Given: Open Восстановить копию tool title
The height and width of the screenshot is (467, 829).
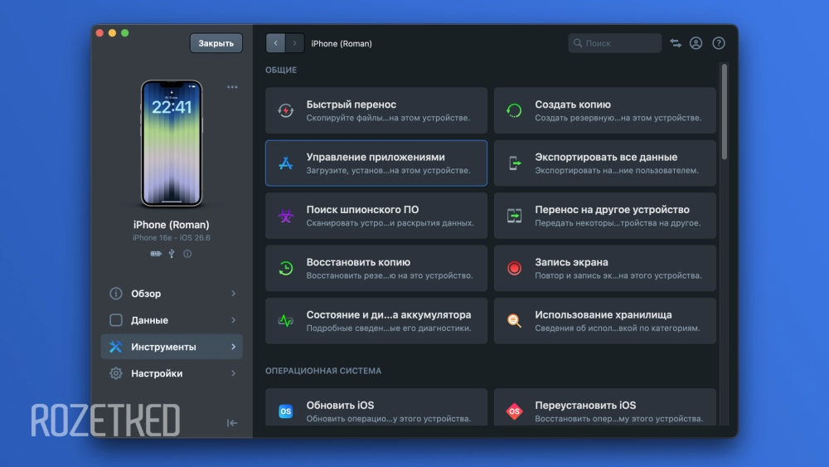Looking at the screenshot, I should 358,262.
